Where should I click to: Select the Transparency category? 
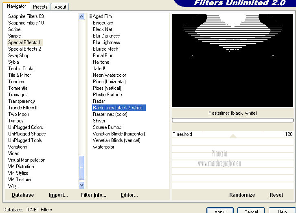(x=22, y=101)
